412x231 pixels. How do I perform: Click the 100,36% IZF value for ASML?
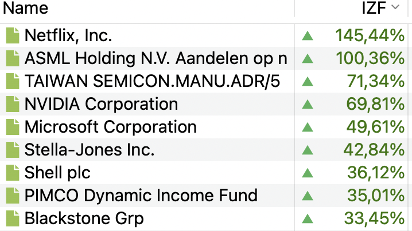click(x=370, y=58)
